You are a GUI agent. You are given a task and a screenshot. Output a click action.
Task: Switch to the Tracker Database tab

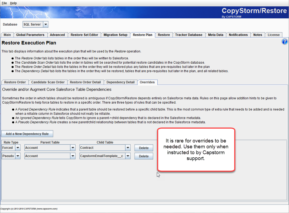[x=189, y=35]
